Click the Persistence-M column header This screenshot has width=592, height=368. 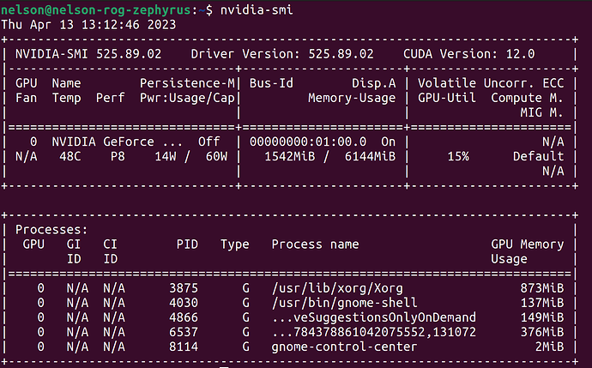187,83
